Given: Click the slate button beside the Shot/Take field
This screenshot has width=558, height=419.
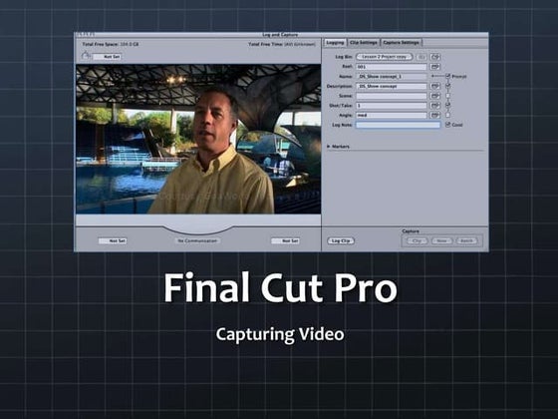Looking at the screenshot, I should 434,106.
